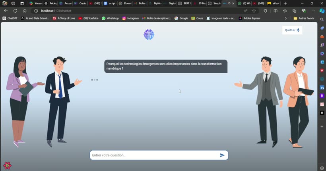Viewport: 326px width, 171px height.
Task: Open the browser home page icon
Action: point(25,11)
